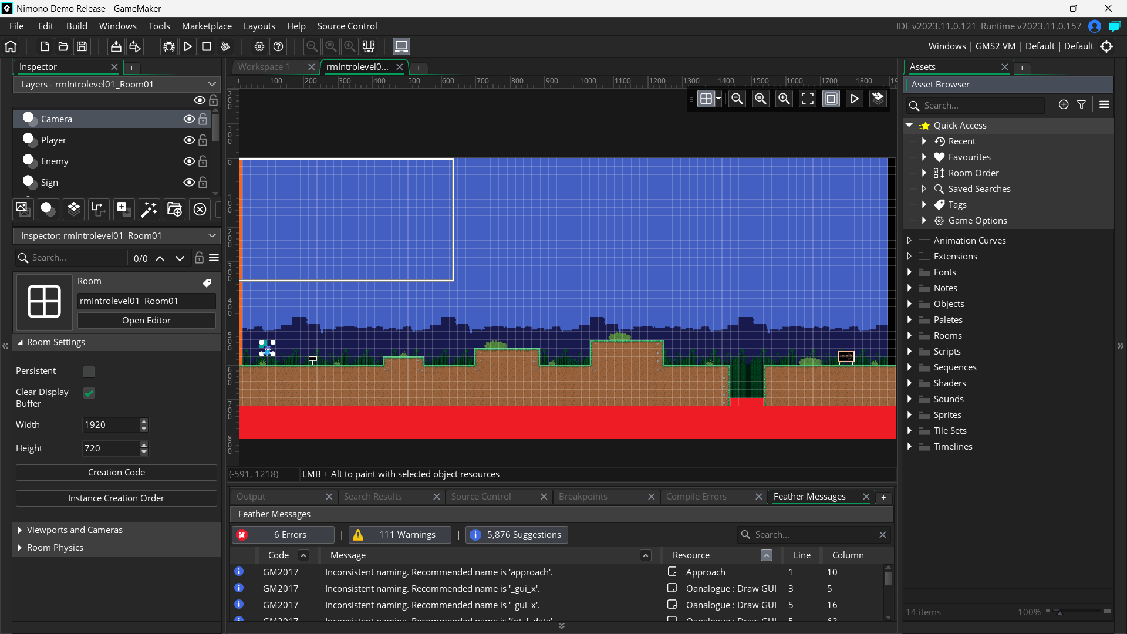The image size is (1127, 634).
Task: Uncheck Clear Display Buffer checkbox
Action: tap(89, 393)
